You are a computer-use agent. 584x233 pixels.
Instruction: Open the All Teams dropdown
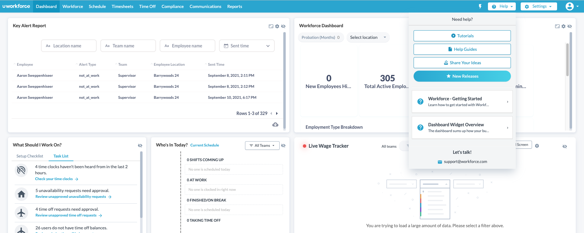(x=262, y=146)
